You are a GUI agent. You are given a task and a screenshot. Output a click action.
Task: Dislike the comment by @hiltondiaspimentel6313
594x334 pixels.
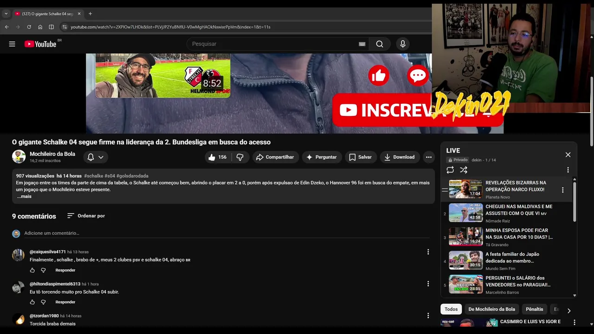tap(43, 302)
